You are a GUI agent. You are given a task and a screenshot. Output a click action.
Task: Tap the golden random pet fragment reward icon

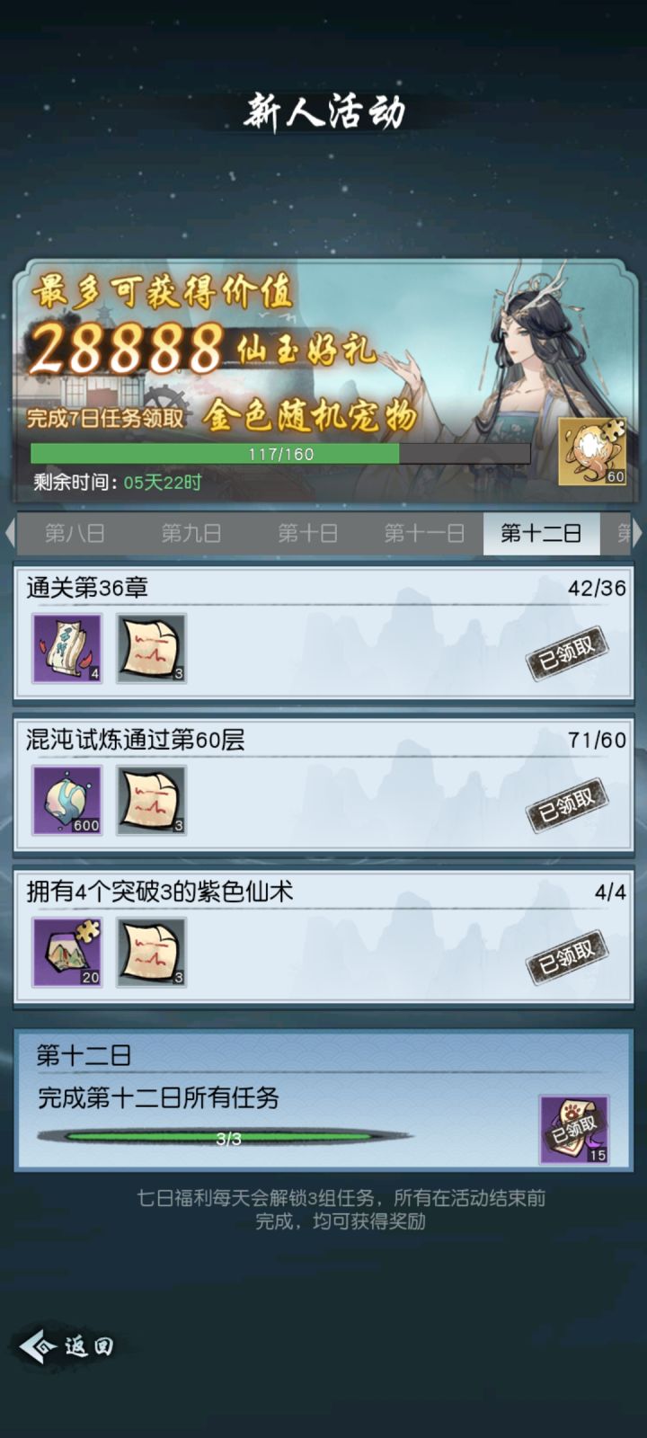point(592,451)
